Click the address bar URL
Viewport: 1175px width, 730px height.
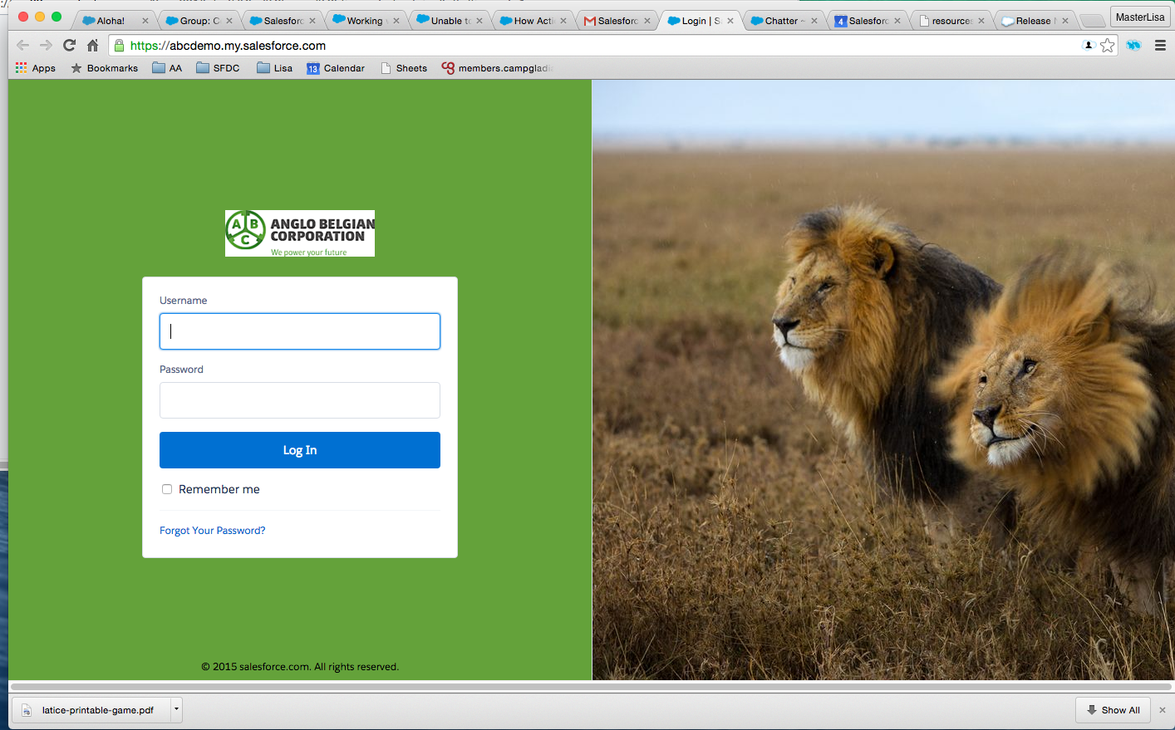coord(228,46)
